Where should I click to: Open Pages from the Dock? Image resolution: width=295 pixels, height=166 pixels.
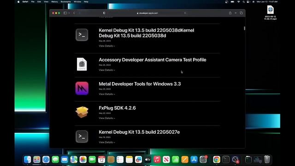[185, 160]
